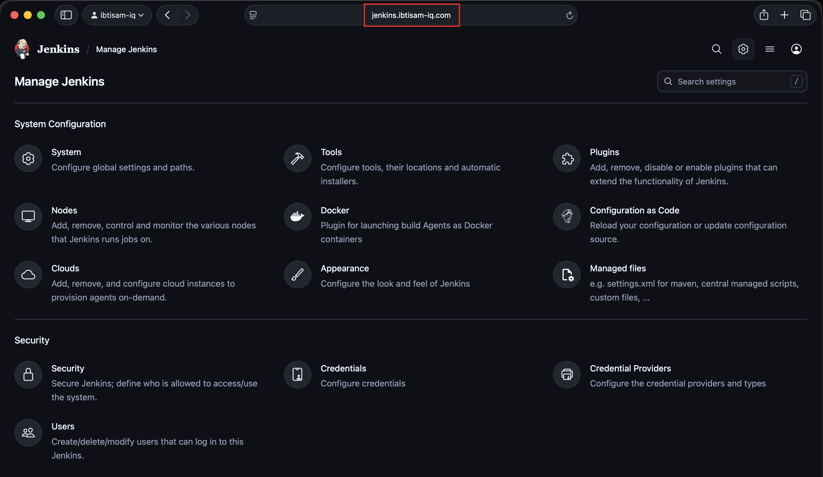Reload the page with refresh icon
The height and width of the screenshot is (477, 823).
[x=569, y=15]
